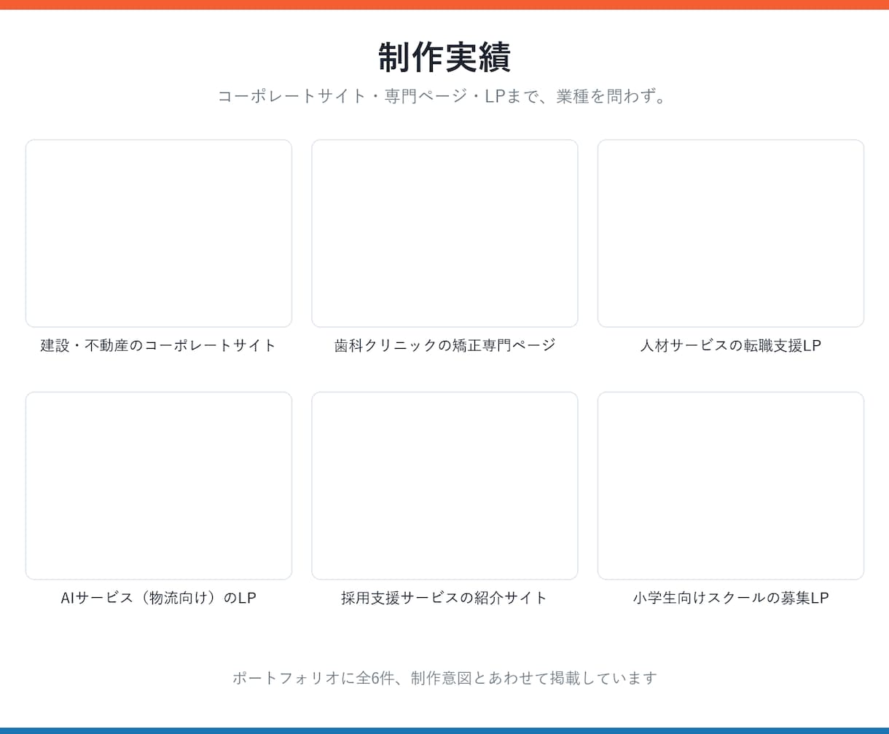The image size is (889, 734).
Task: Click the 制作実績 heading
Action: pos(444,57)
